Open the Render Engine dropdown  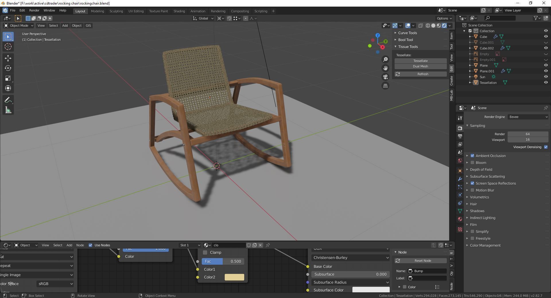click(x=528, y=117)
